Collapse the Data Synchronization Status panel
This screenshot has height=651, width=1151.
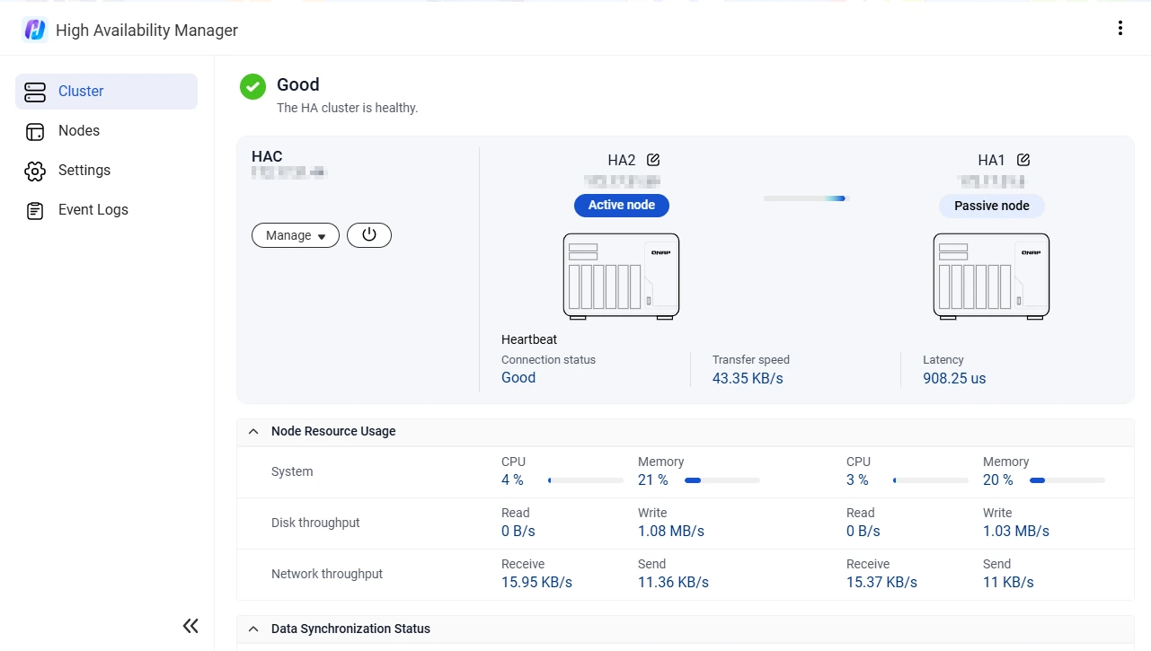click(x=252, y=629)
